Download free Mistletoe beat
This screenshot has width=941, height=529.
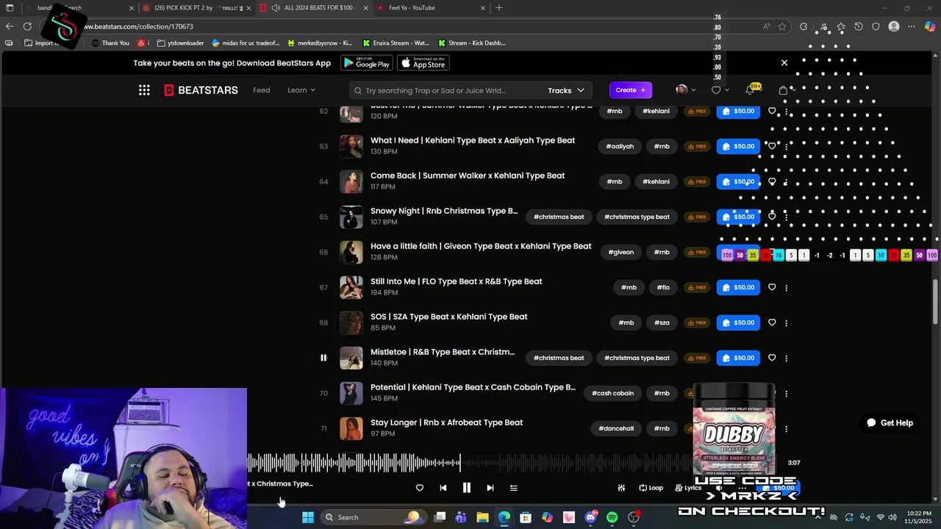(x=696, y=358)
